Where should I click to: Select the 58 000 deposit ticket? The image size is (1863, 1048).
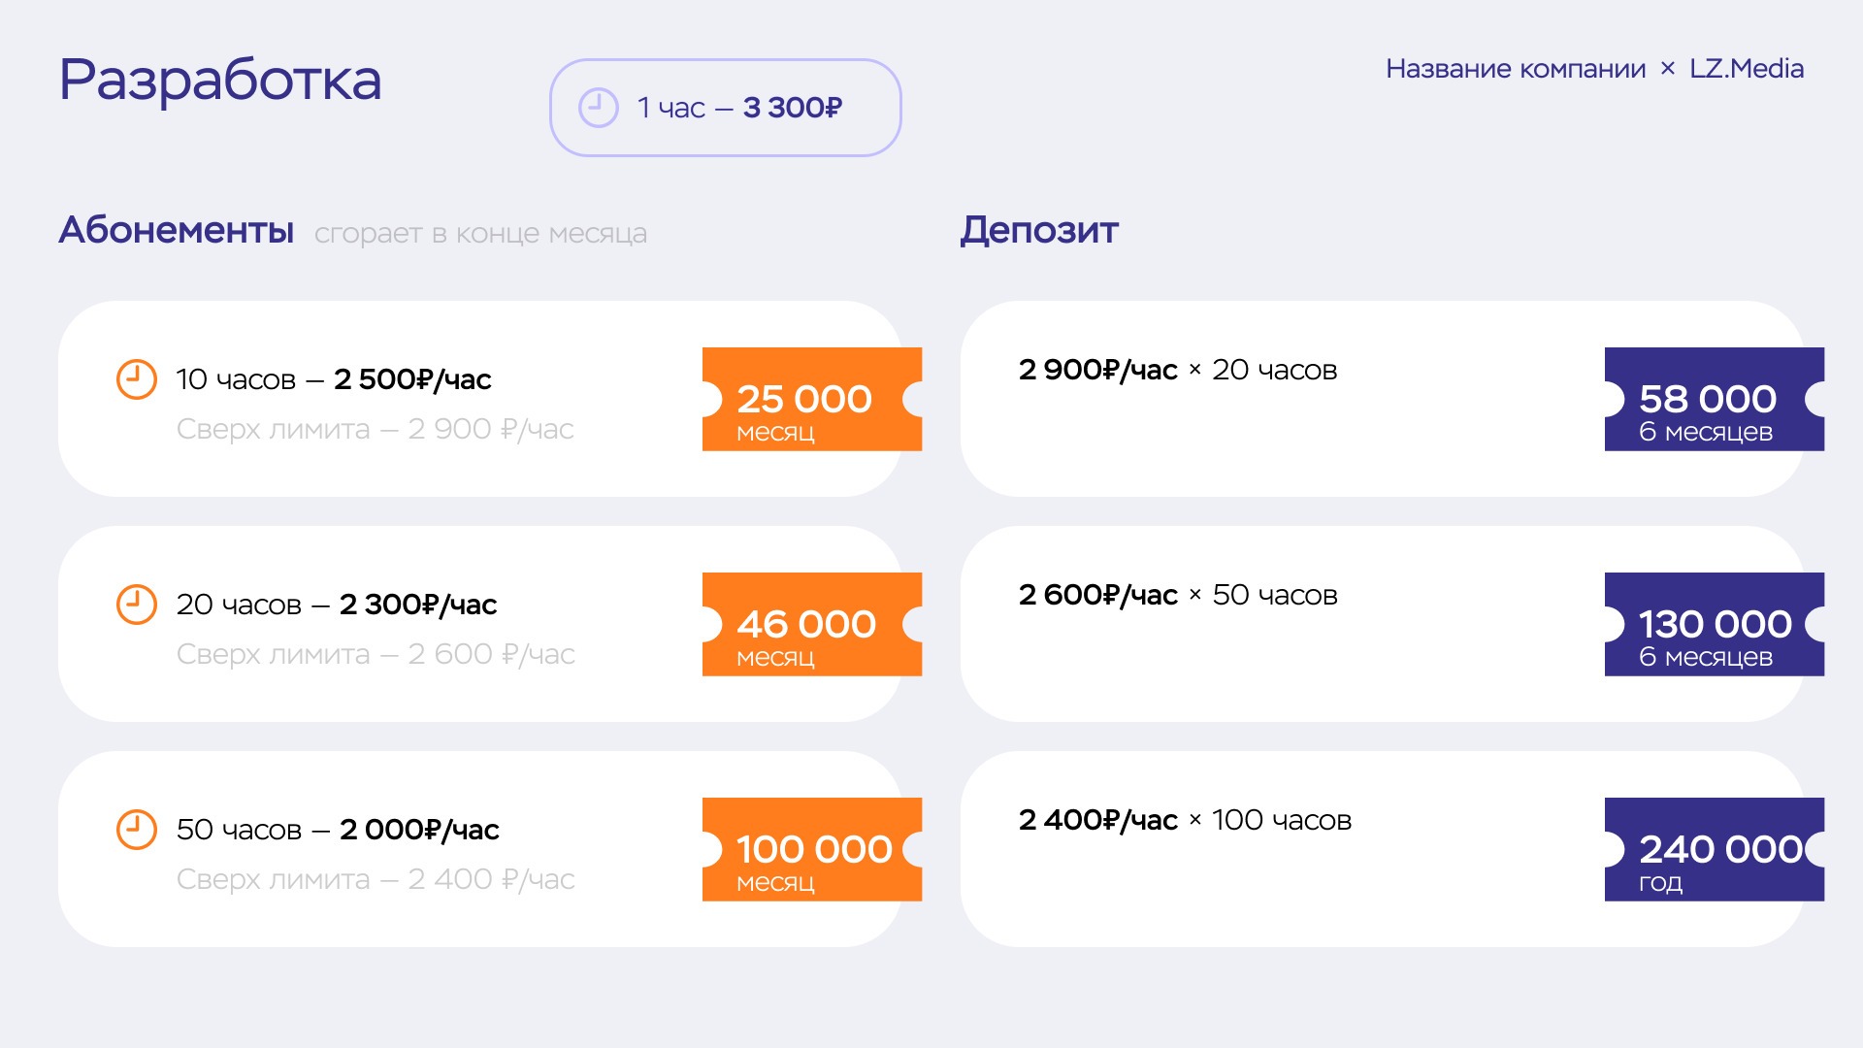point(1714,399)
